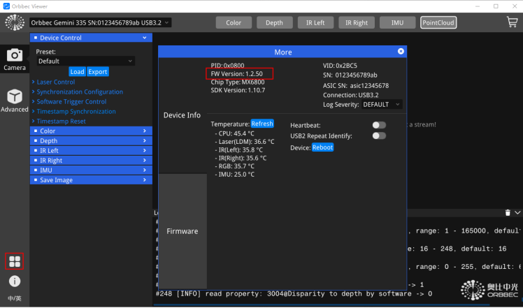
Task: Close the More dialog
Action: point(401,52)
